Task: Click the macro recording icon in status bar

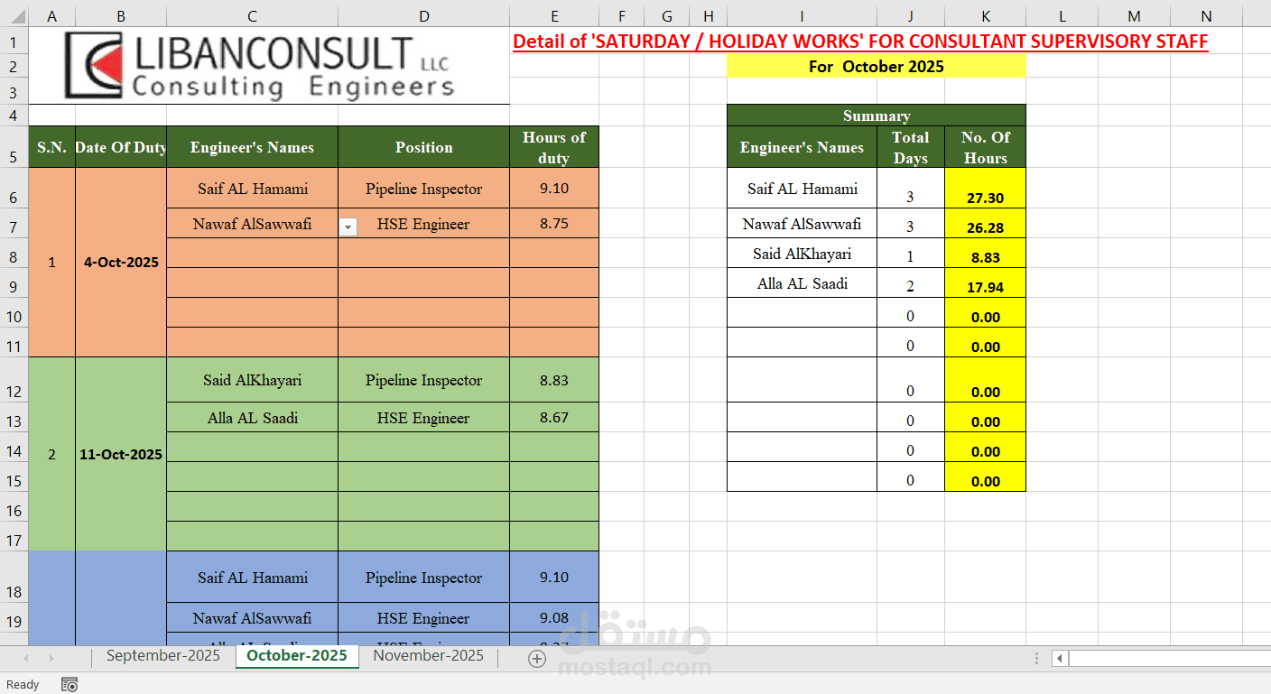Action: tap(70, 685)
